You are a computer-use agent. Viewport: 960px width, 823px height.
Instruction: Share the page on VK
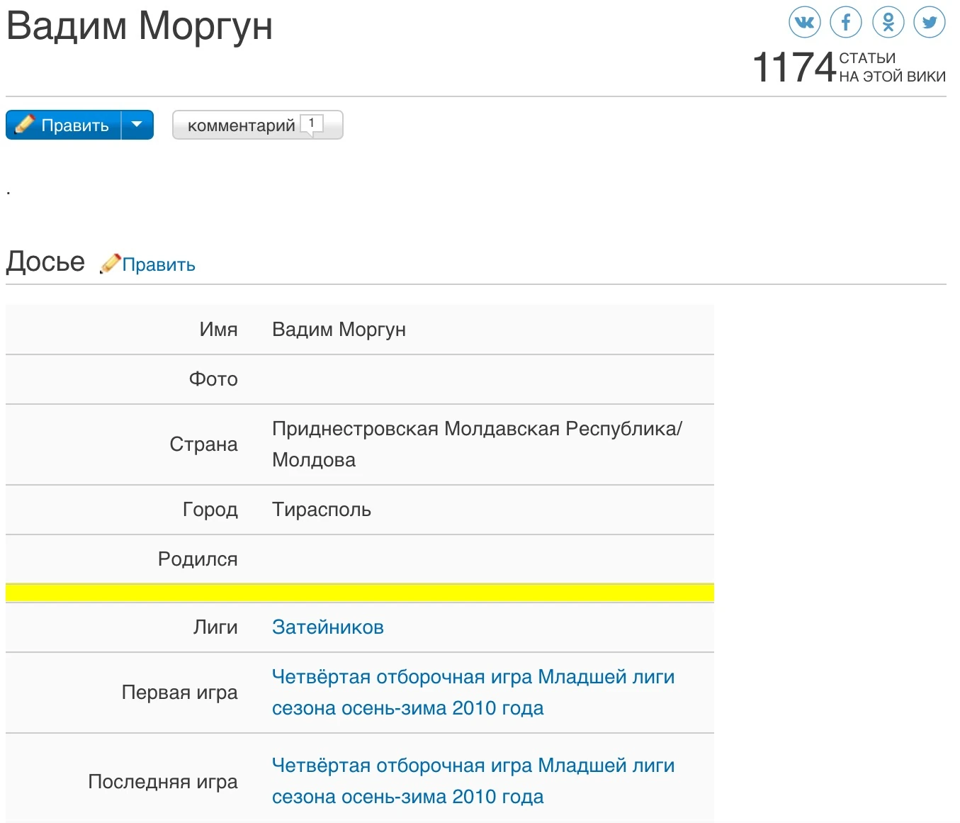[804, 22]
